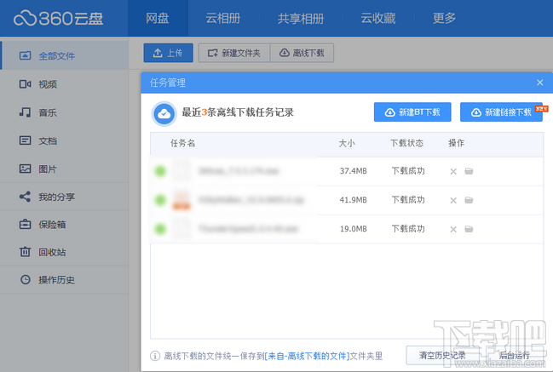Click the file icon of the 41.9MB task
This screenshot has width=553, height=372.
click(x=181, y=200)
